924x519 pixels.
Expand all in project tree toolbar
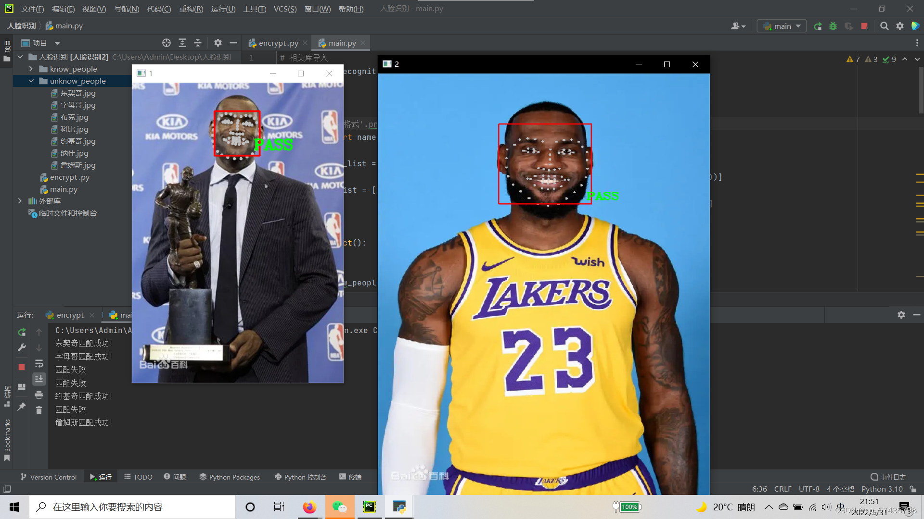182,43
